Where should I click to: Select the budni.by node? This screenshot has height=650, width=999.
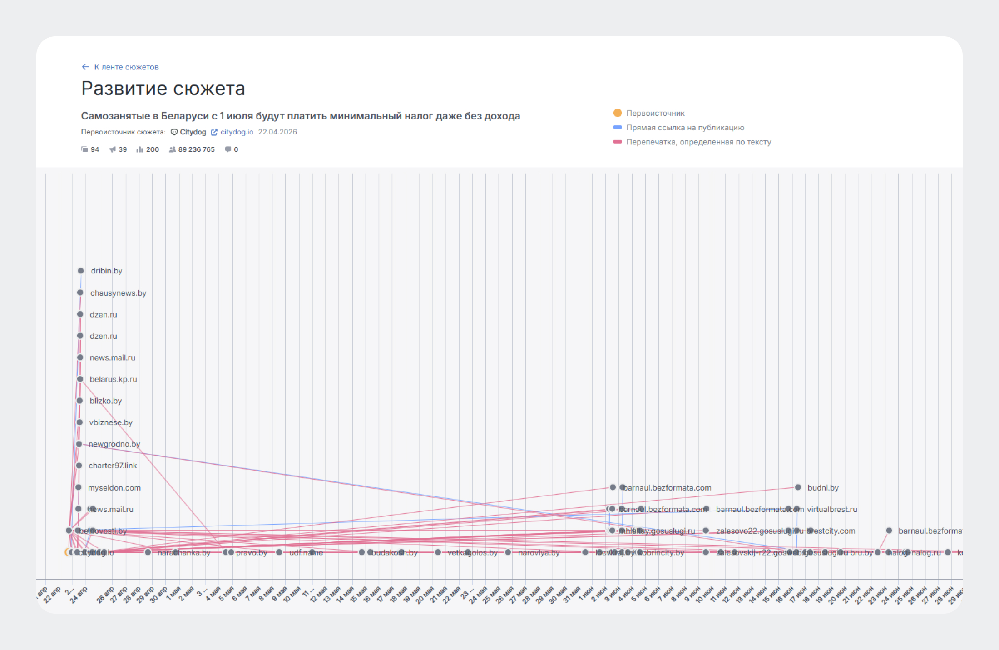(x=798, y=487)
